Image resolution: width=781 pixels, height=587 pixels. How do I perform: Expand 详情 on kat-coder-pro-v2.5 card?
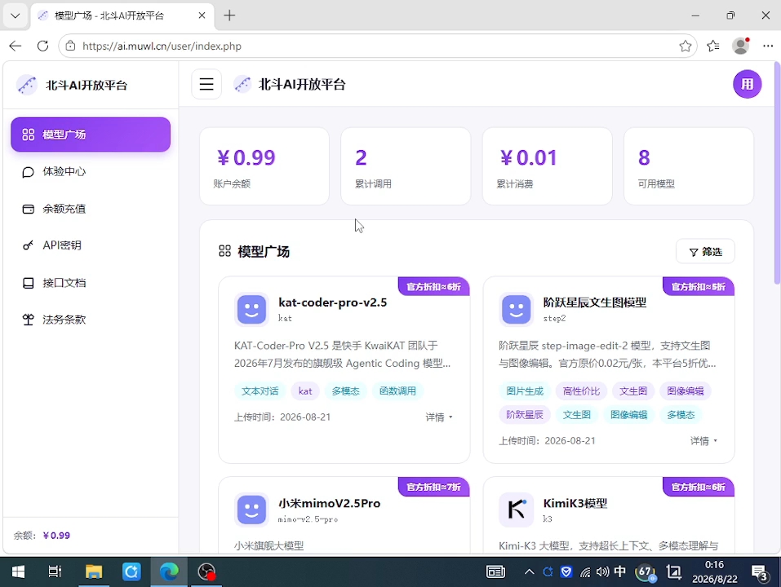439,417
